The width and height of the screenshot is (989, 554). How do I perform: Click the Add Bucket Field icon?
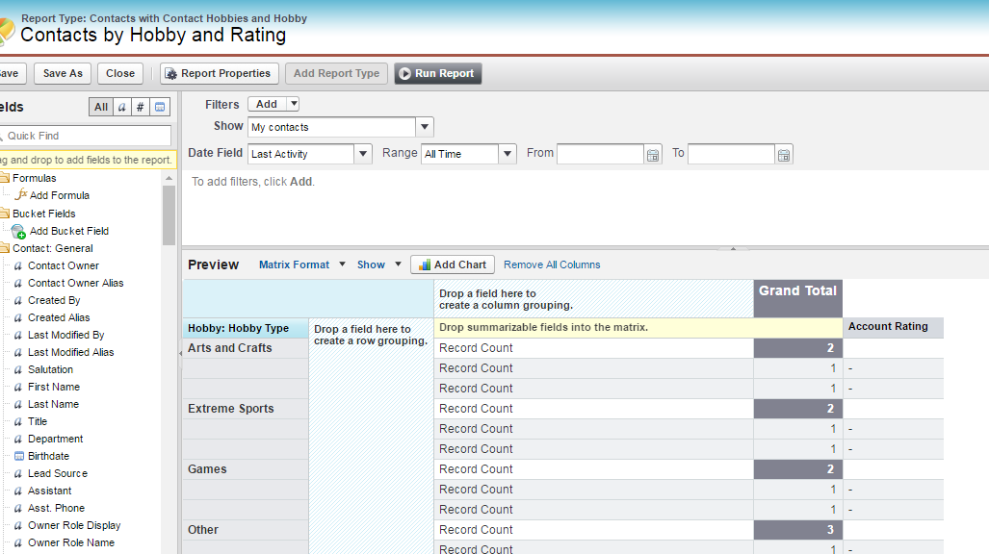pos(18,231)
